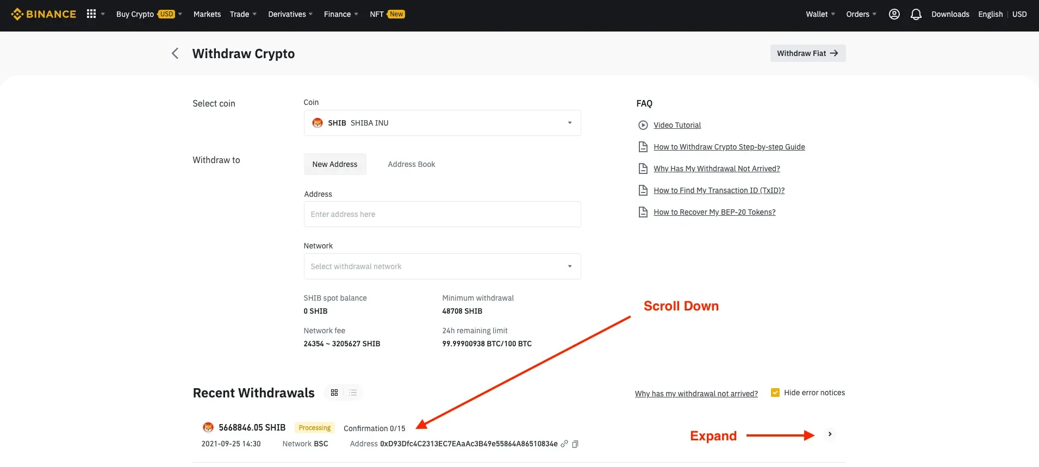
Task: Toggle the Hide error notices checkbox
Action: coord(775,393)
